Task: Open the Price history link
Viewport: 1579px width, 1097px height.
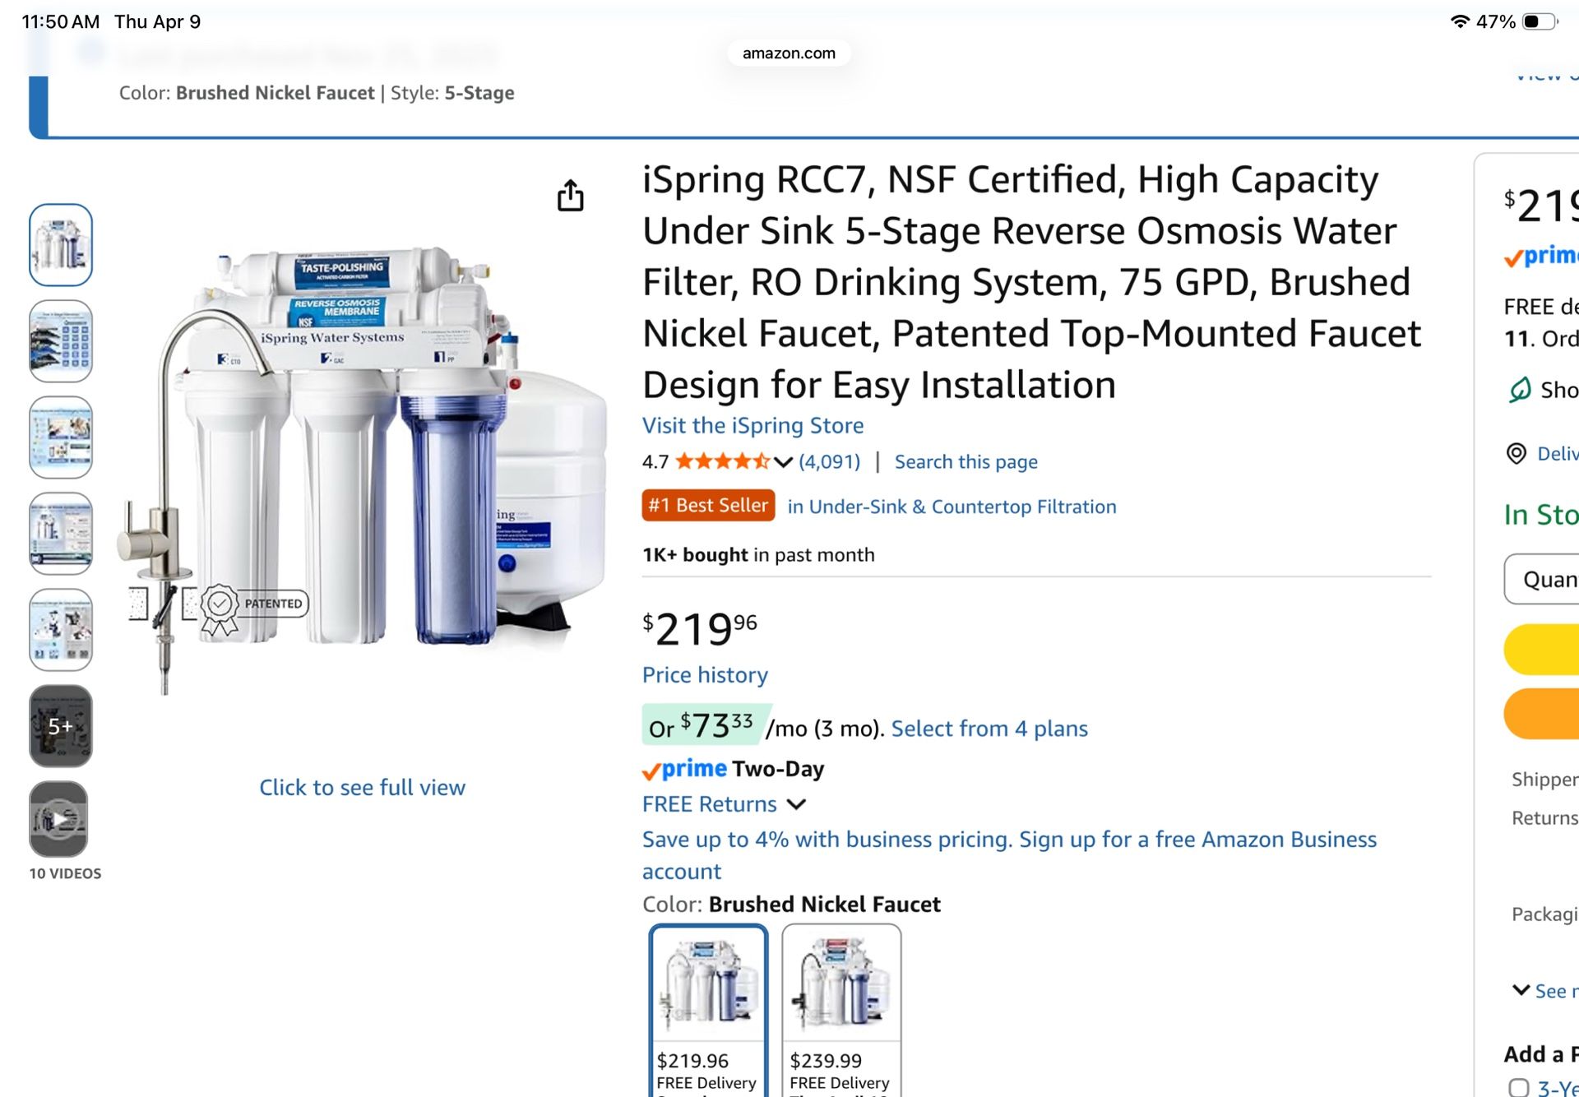Action: point(705,674)
